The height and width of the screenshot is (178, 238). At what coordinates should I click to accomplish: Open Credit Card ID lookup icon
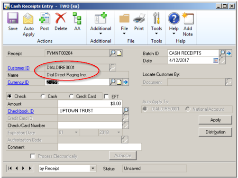click(x=126, y=118)
